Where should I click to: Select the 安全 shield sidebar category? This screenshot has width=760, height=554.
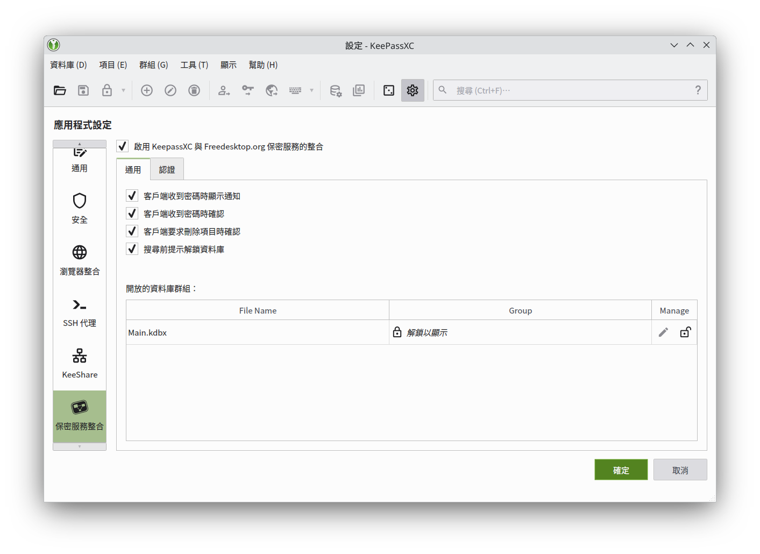[80, 209]
